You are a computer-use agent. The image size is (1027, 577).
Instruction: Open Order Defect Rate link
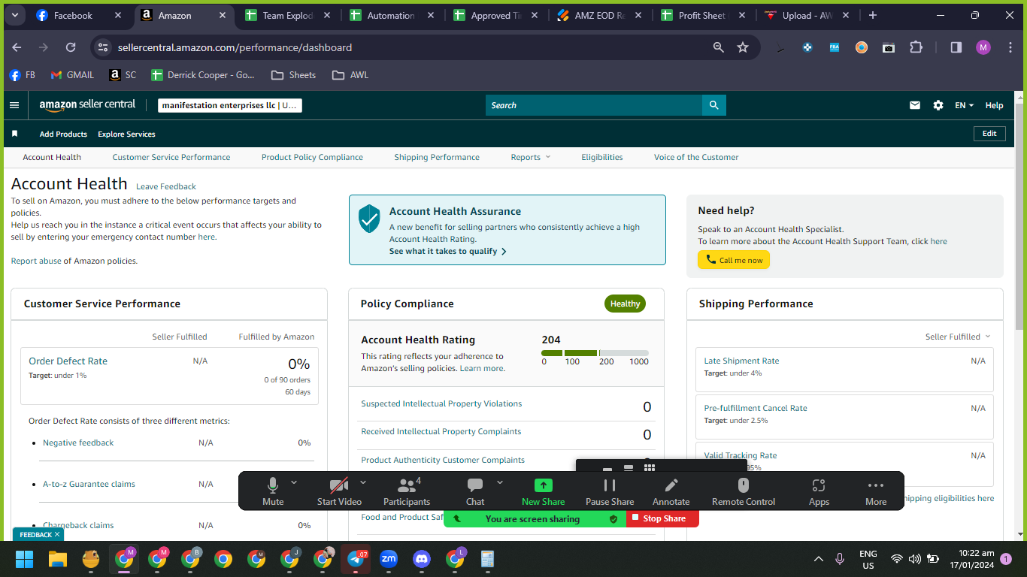click(x=68, y=361)
